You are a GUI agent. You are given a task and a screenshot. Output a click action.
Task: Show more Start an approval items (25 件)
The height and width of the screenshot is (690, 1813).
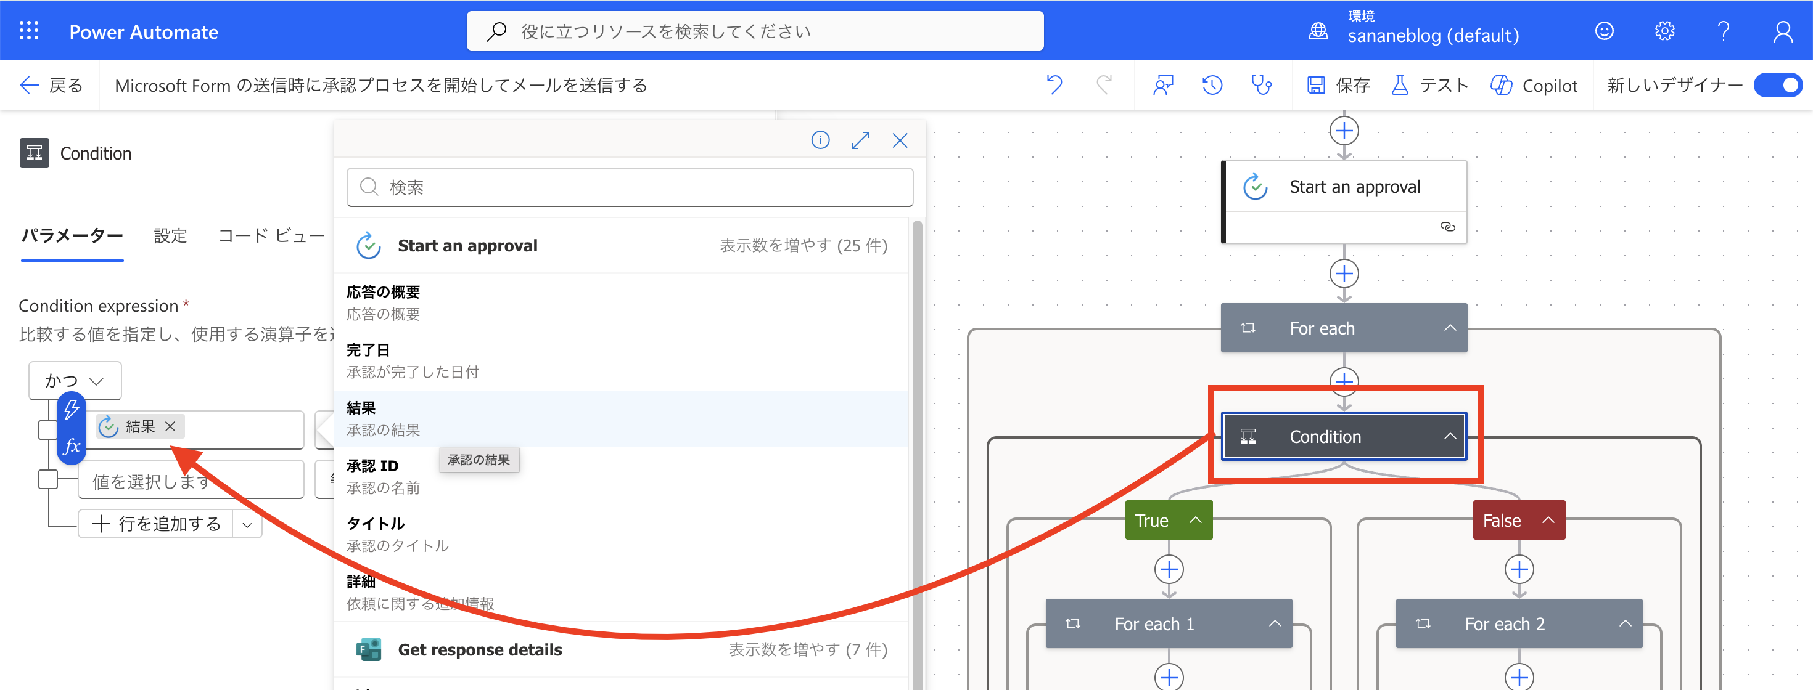803,245
